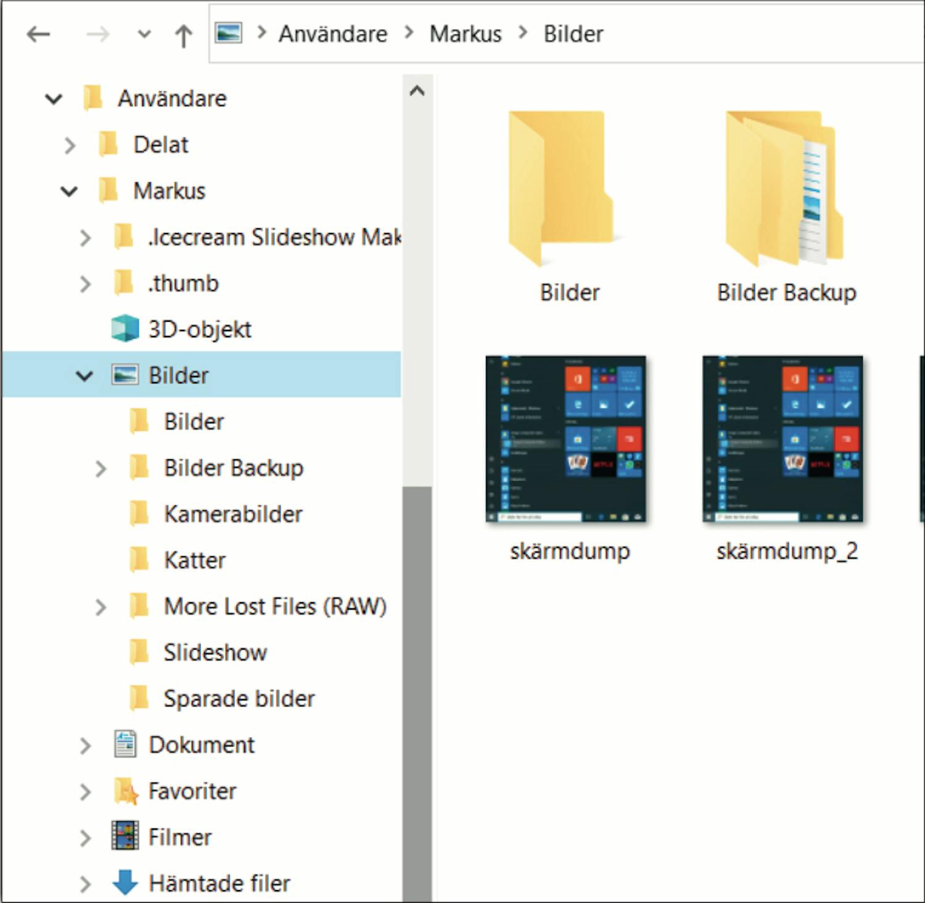Open dropdown chevron after Användare in path
This screenshot has width=925, height=903.
coord(409,32)
